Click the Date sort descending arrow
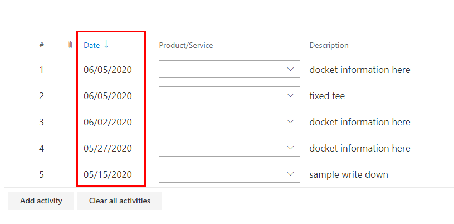 106,45
